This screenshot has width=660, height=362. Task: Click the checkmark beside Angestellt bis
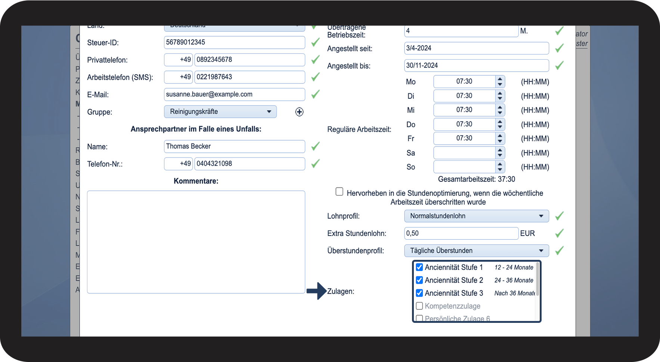click(559, 66)
